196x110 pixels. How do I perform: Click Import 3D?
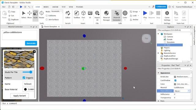click(x=97, y=16)
